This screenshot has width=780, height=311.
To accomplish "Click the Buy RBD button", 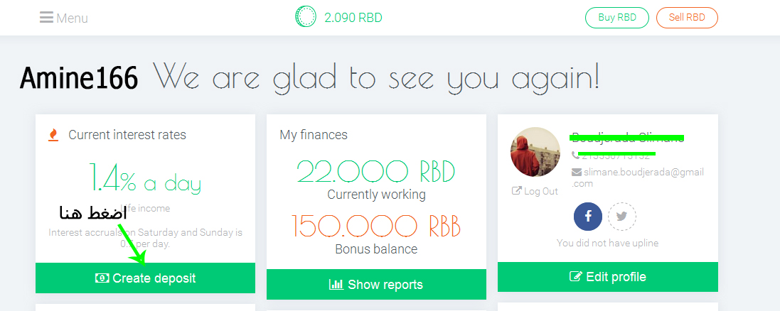I will [617, 17].
